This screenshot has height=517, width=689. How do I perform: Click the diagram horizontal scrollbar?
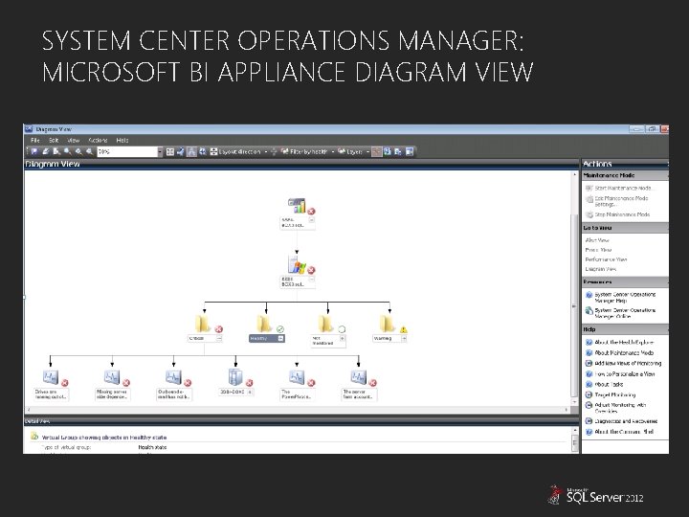click(298, 410)
